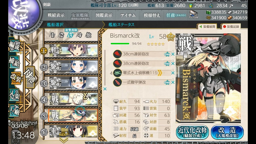
Task: Click the red main gun icon of first 38cm連装砲改
Action: (x=117, y=54)
